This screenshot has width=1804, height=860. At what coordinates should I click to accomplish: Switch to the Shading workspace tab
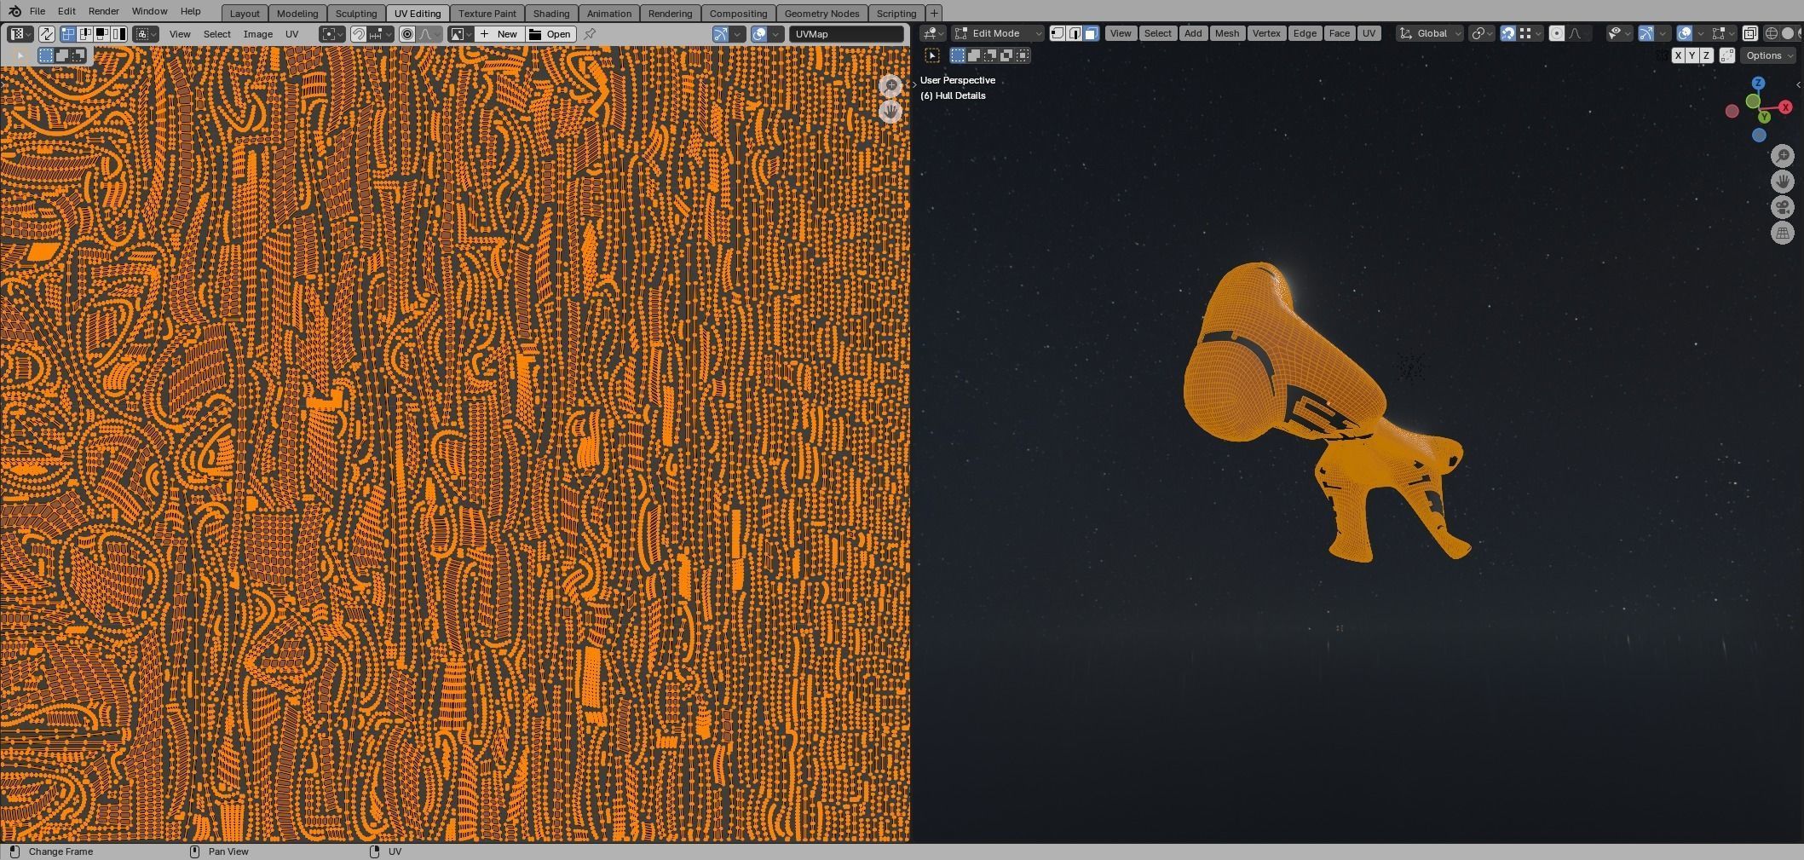click(x=551, y=13)
